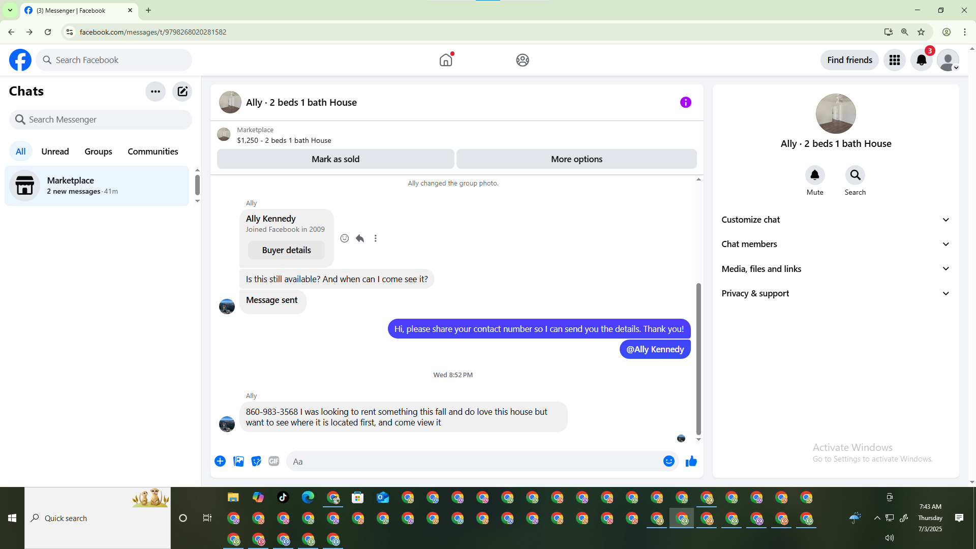Mute this conversation with bell icon
The image size is (976, 549).
[x=814, y=175]
